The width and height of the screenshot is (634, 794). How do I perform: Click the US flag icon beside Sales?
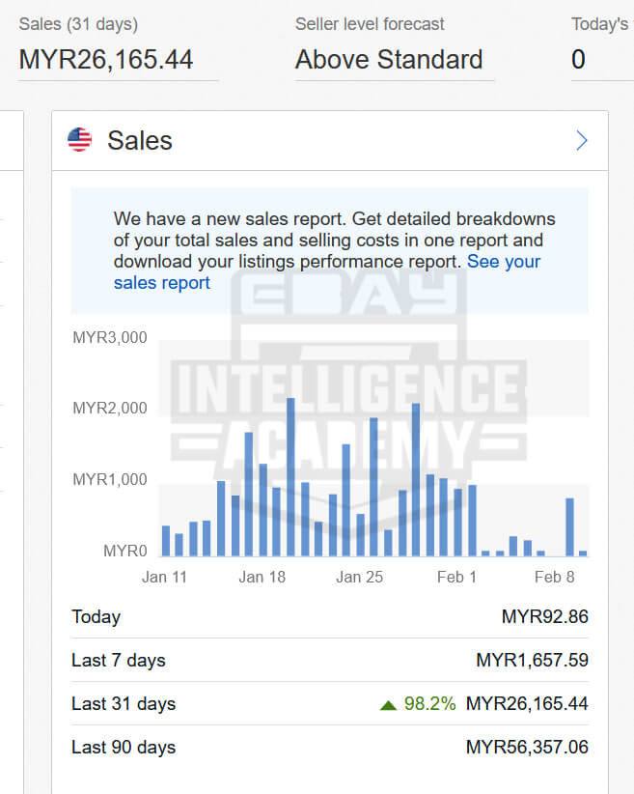pyautogui.click(x=79, y=141)
